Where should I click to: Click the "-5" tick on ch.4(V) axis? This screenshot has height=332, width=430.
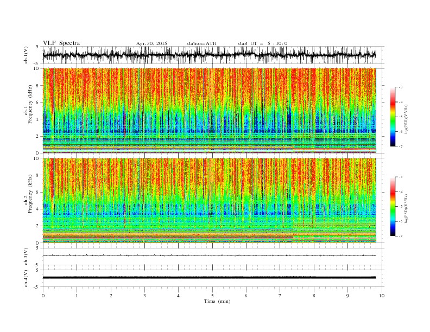tap(36, 287)
